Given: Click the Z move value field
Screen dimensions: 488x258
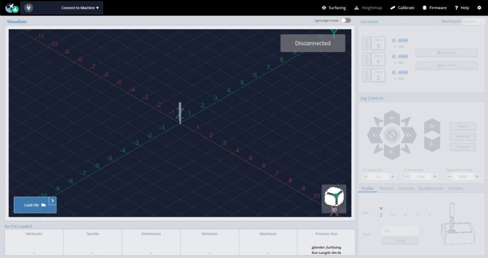Looking at the screenshot, I should (421, 177).
